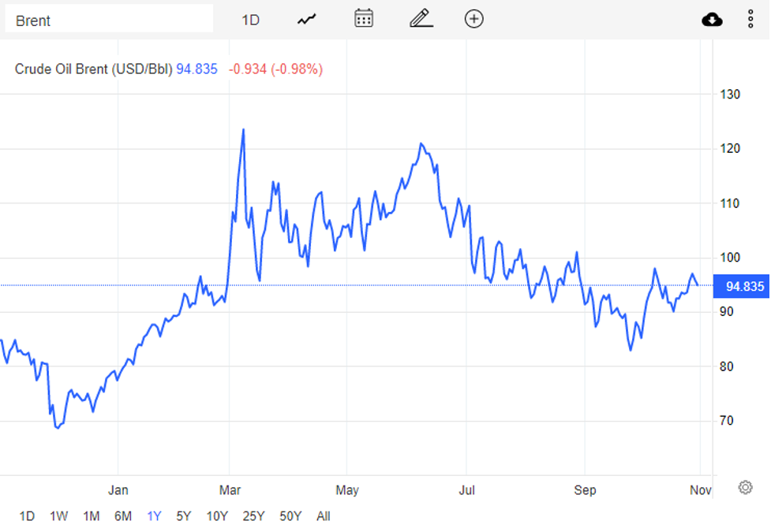The width and height of the screenshot is (771, 532).
Task: Select the 1D range at bottom
Action: click(27, 516)
